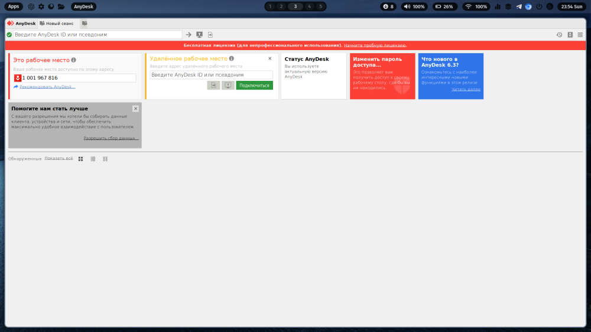Screen dimensions: 591x332
Task: Click the ChatGPT icon in the top panel
Action: click(x=31, y=6)
